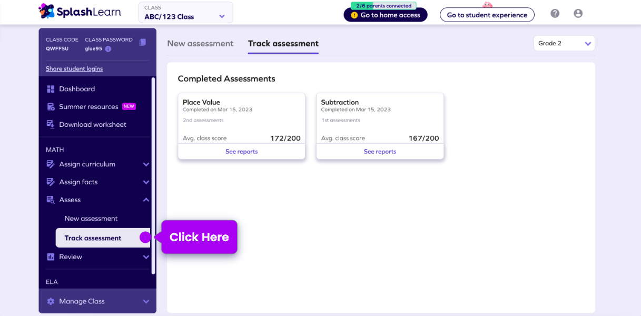
Task: Switch to the New assessment tab
Action: pos(200,44)
